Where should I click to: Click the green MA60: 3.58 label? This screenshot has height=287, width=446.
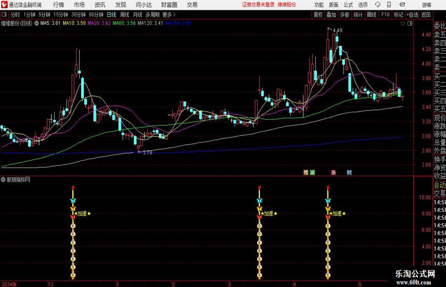[124, 23]
